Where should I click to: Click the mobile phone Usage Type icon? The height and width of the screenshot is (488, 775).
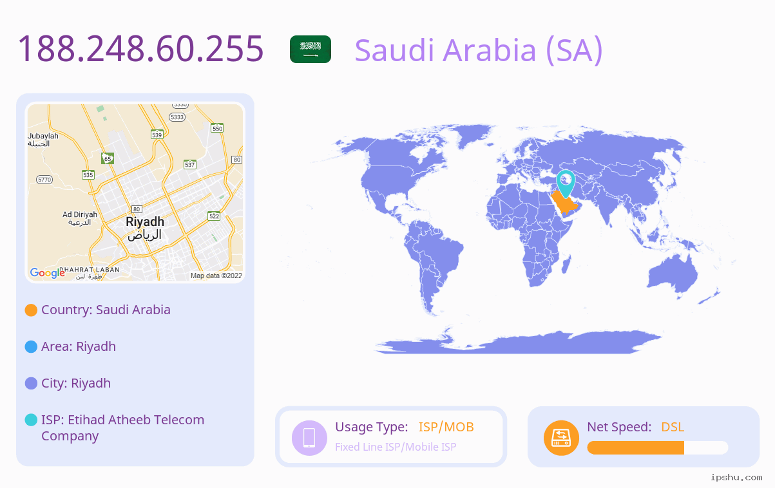309,438
